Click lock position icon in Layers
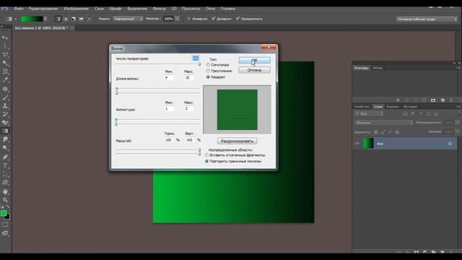462x260 pixels. pyautogui.click(x=390, y=132)
